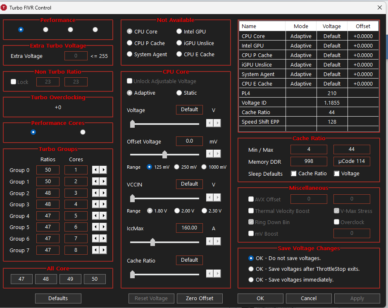
Task: Toggle Overclock checkbox
Action: pyautogui.click(x=336, y=222)
